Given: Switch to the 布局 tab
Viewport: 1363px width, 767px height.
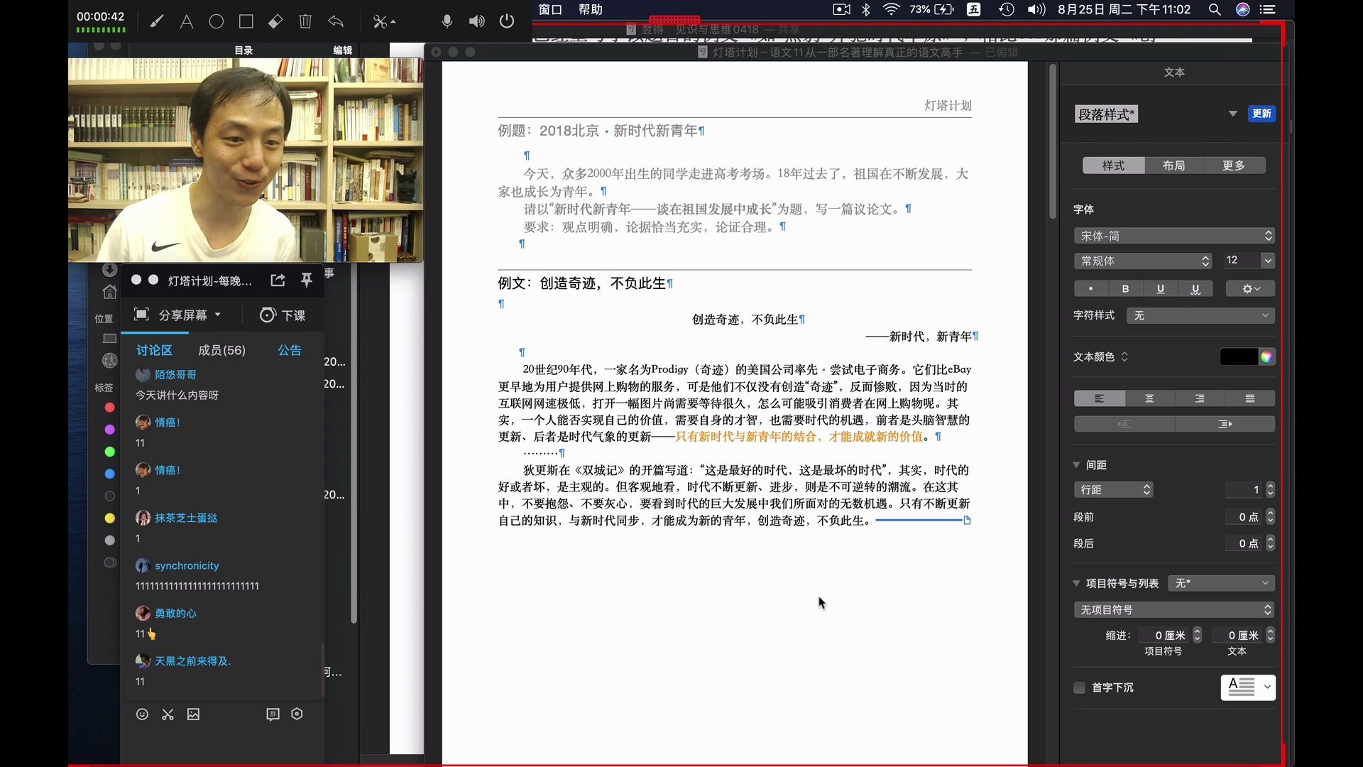Looking at the screenshot, I should pyautogui.click(x=1173, y=165).
